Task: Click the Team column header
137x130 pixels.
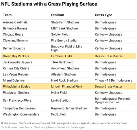Action: (7, 15)
